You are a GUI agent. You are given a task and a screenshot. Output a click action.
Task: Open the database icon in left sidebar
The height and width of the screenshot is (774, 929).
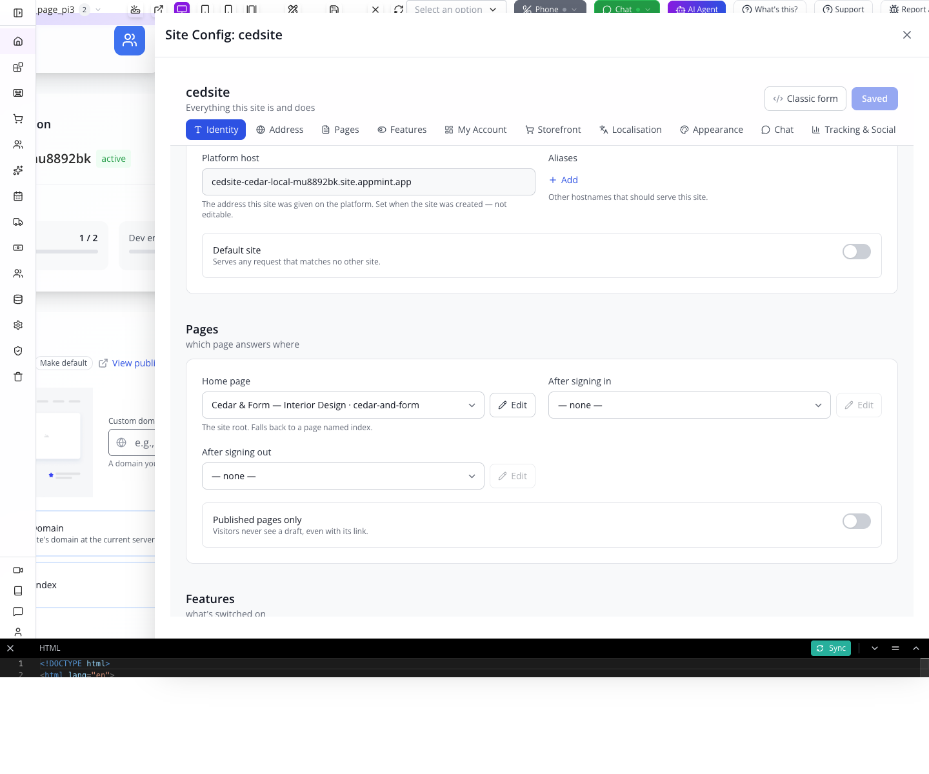click(18, 299)
